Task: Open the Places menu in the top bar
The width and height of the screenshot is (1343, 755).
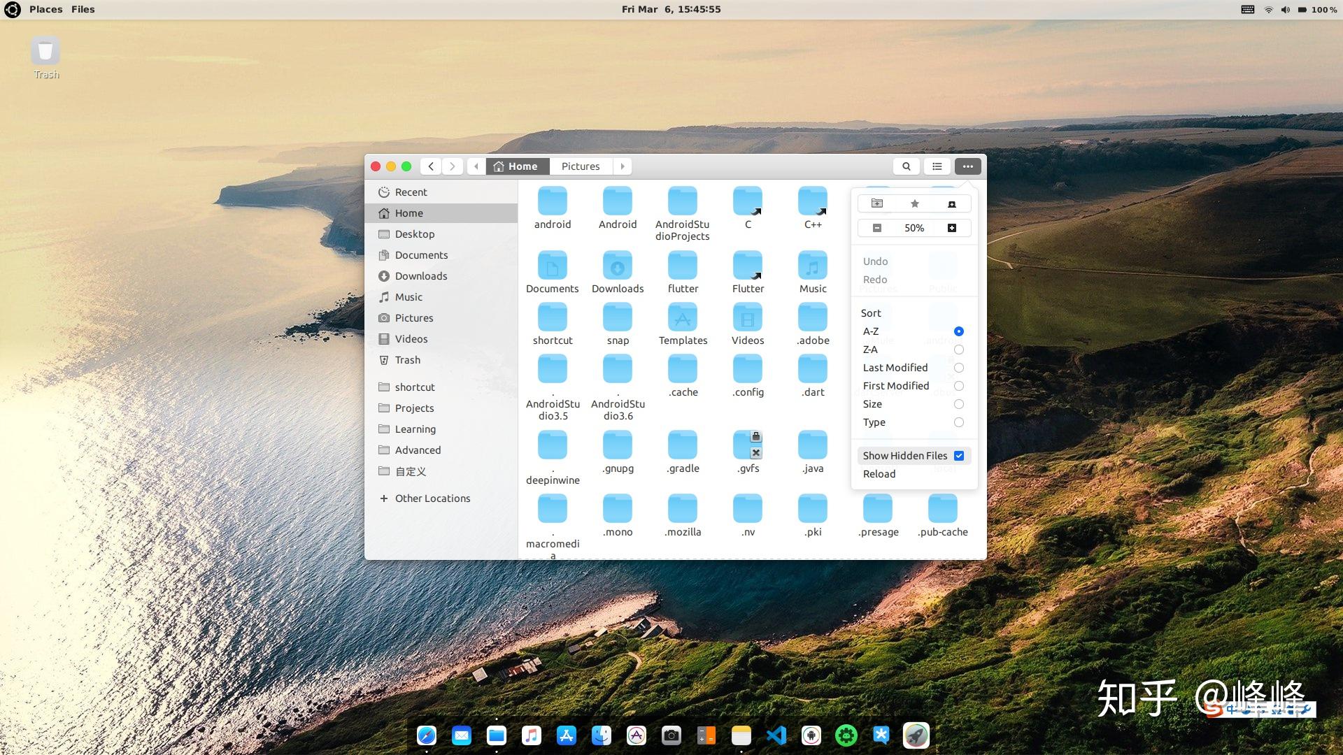Action: (x=45, y=9)
